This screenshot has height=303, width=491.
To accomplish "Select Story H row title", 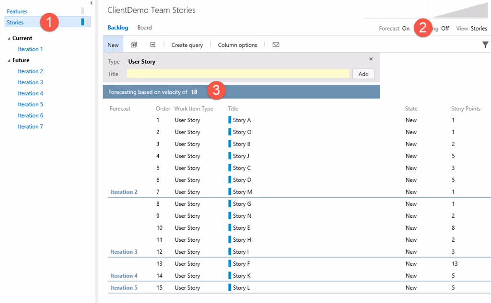I will [x=242, y=240].
